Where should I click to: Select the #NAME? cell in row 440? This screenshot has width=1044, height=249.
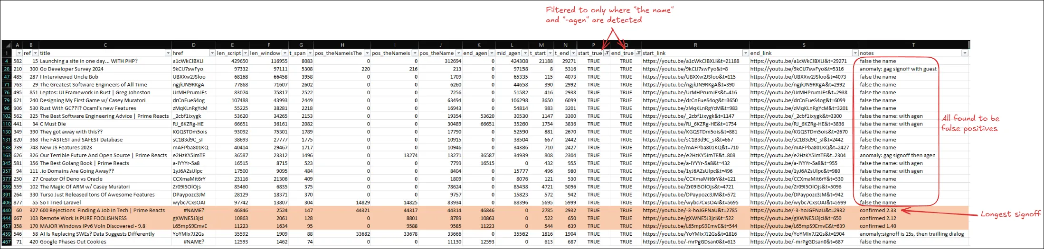coord(194,210)
